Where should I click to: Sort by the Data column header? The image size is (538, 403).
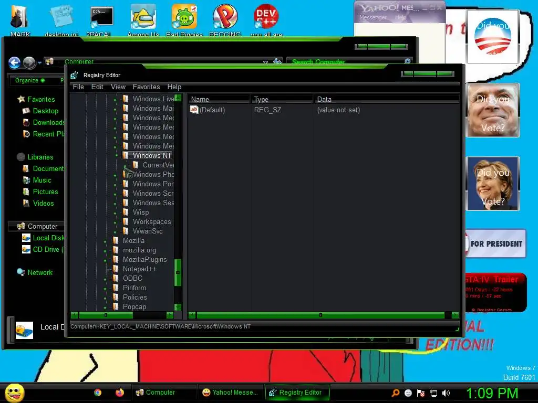pos(387,99)
